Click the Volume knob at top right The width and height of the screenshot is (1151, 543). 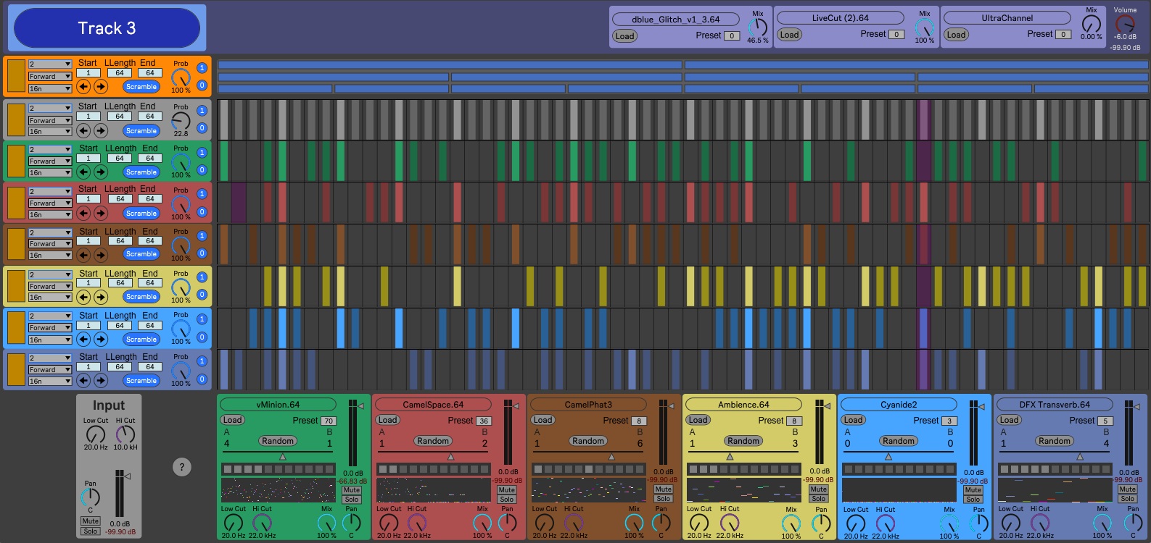coord(1125,24)
